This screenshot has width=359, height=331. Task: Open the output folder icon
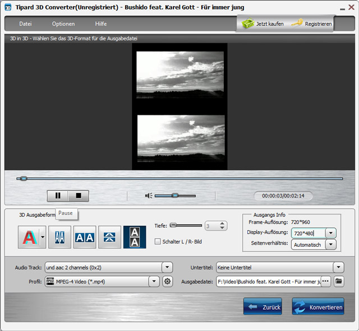(x=339, y=281)
